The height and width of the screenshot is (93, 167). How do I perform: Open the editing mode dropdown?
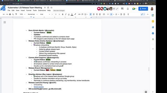point(143,14)
